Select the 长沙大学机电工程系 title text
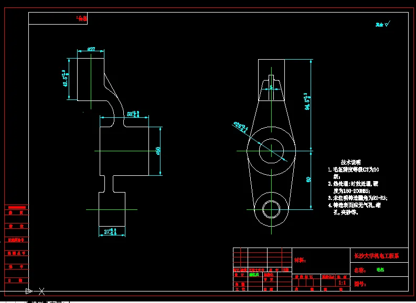Image resolution: width=416 pixels, height=303 pixels. point(377,255)
